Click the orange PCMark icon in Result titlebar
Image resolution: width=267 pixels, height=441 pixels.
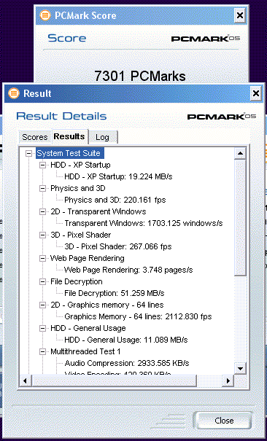[x=14, y=93]
